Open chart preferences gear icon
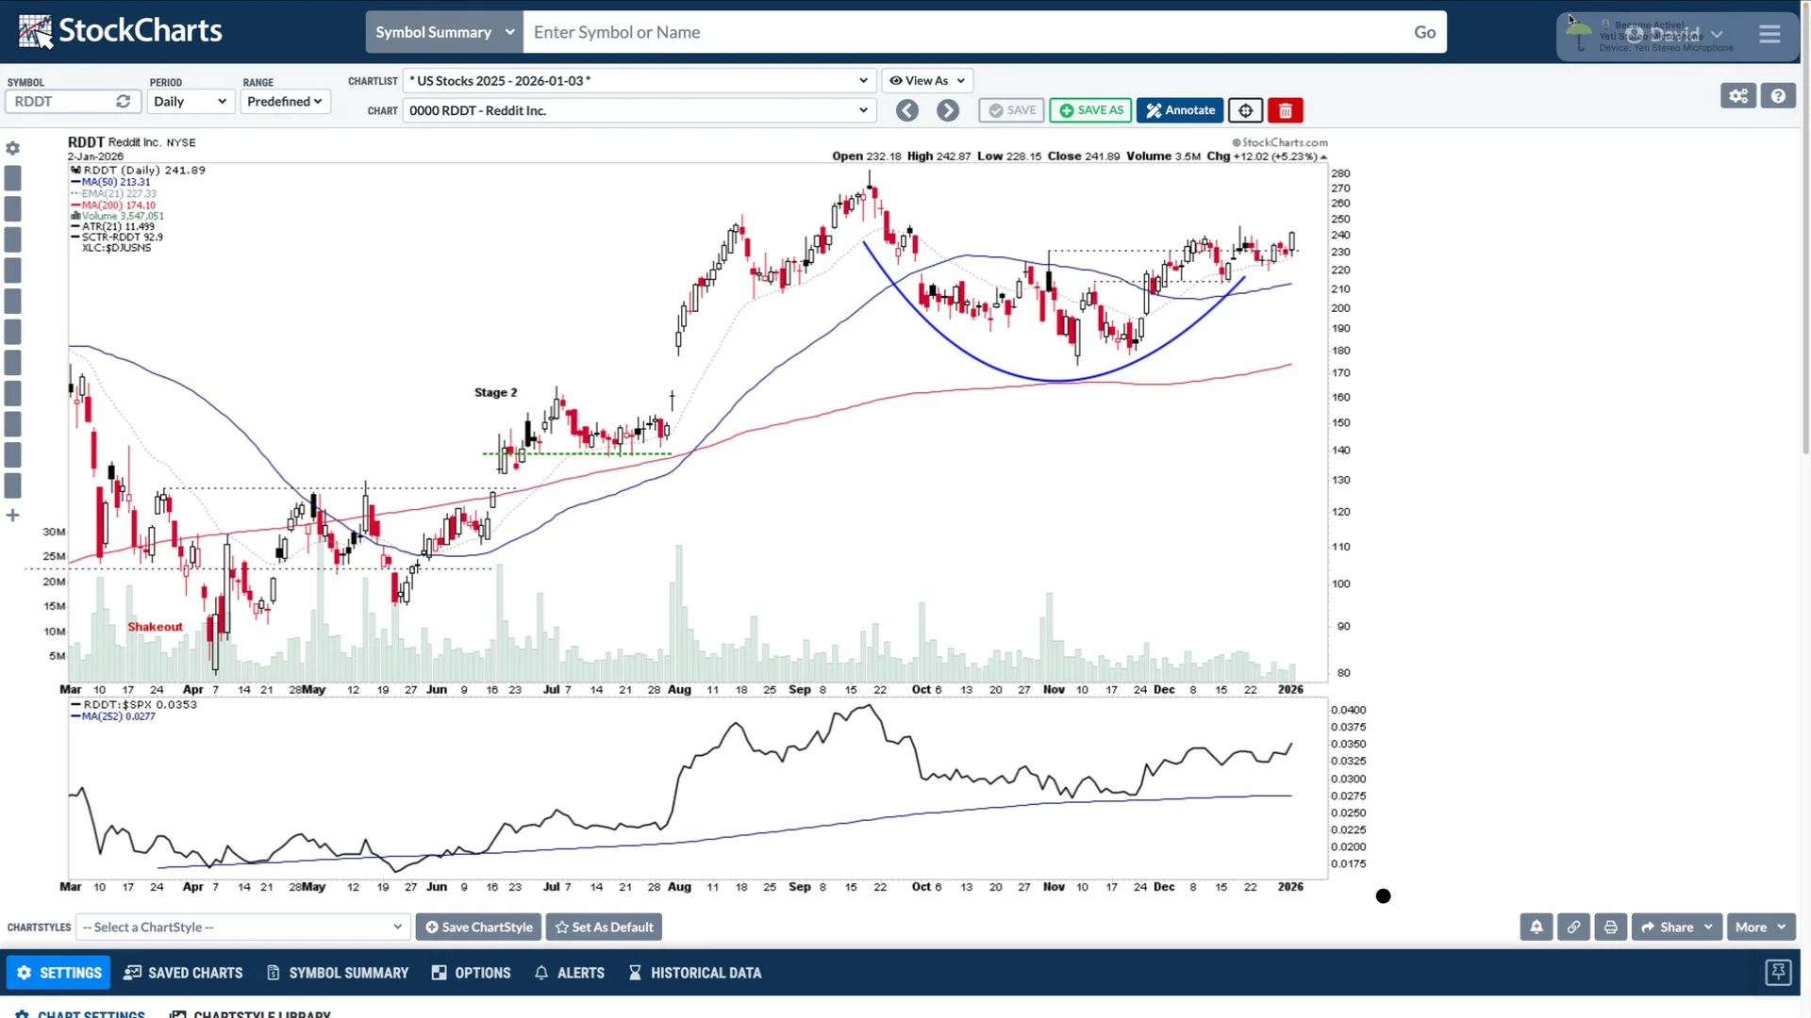Viewport: 1811px width, 1018px height. pyautogui.click(x=1738, y=95)
